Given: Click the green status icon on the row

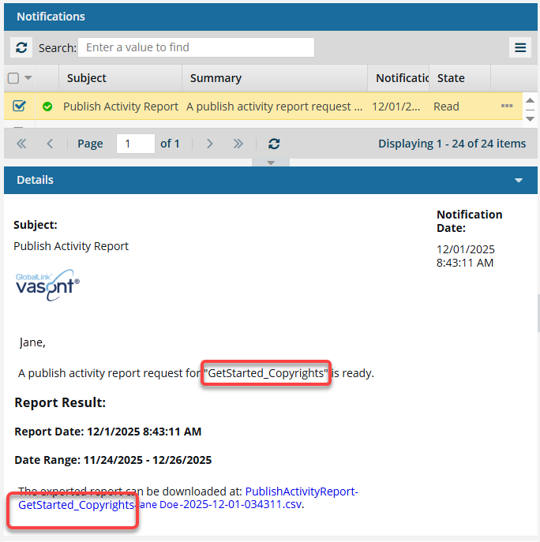Looking at the screenshot, I should coord(47,107).
